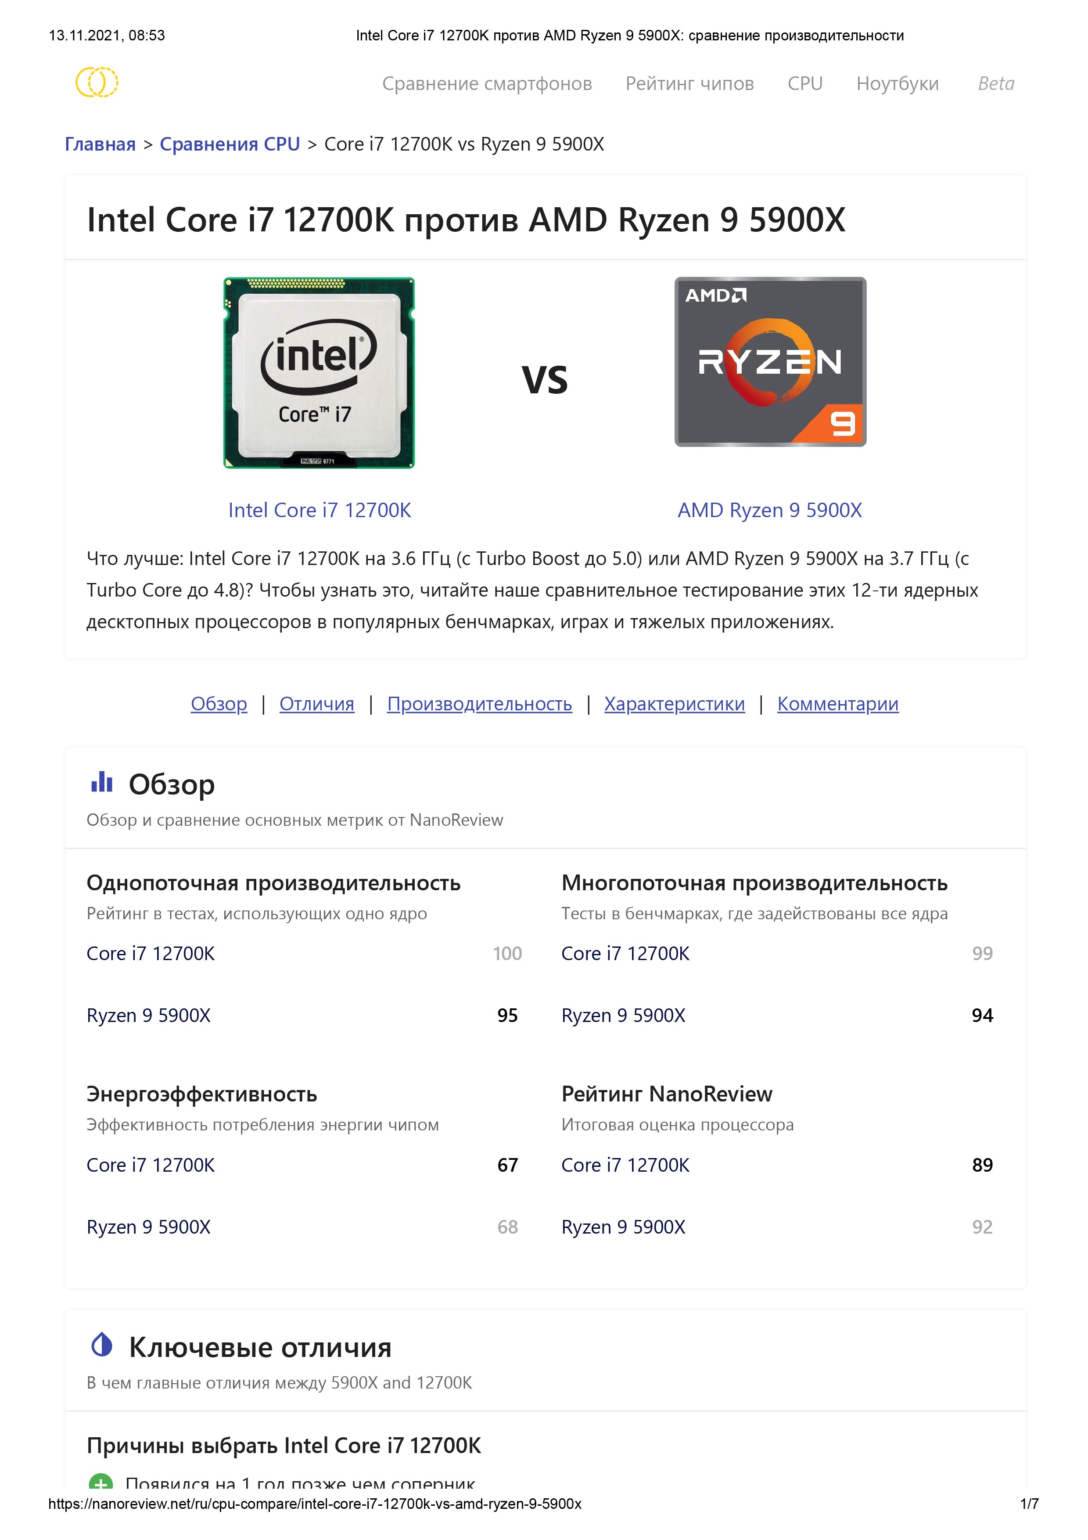Jump to the Производительность anchor link
The image size is (1088, 1540).
tap(479, 704)
